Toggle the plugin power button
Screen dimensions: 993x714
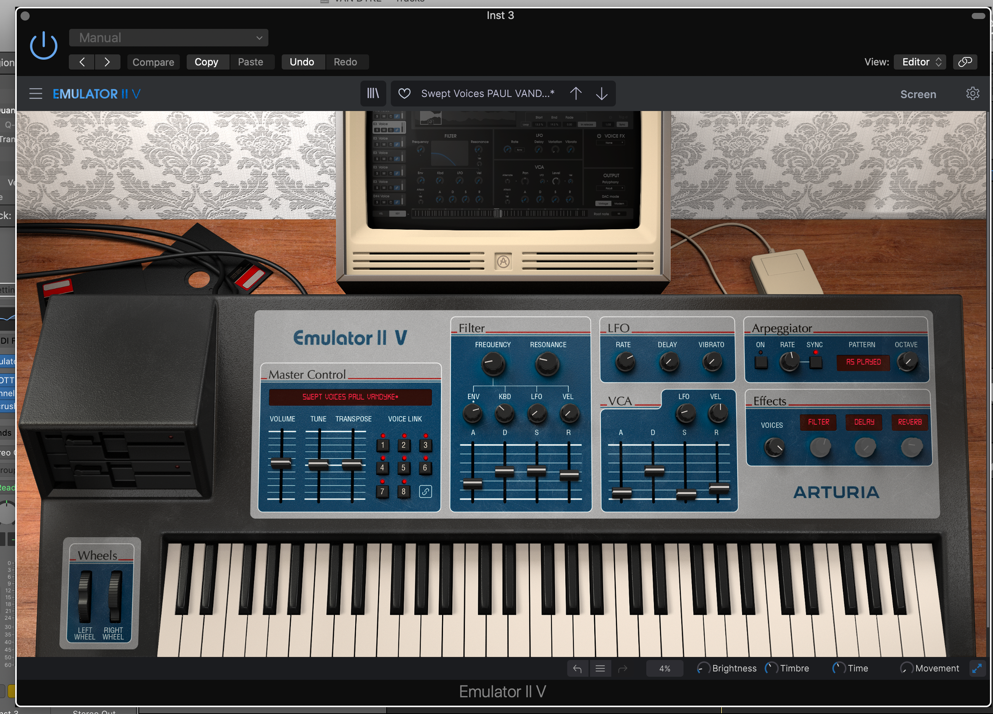click(43, 46)
